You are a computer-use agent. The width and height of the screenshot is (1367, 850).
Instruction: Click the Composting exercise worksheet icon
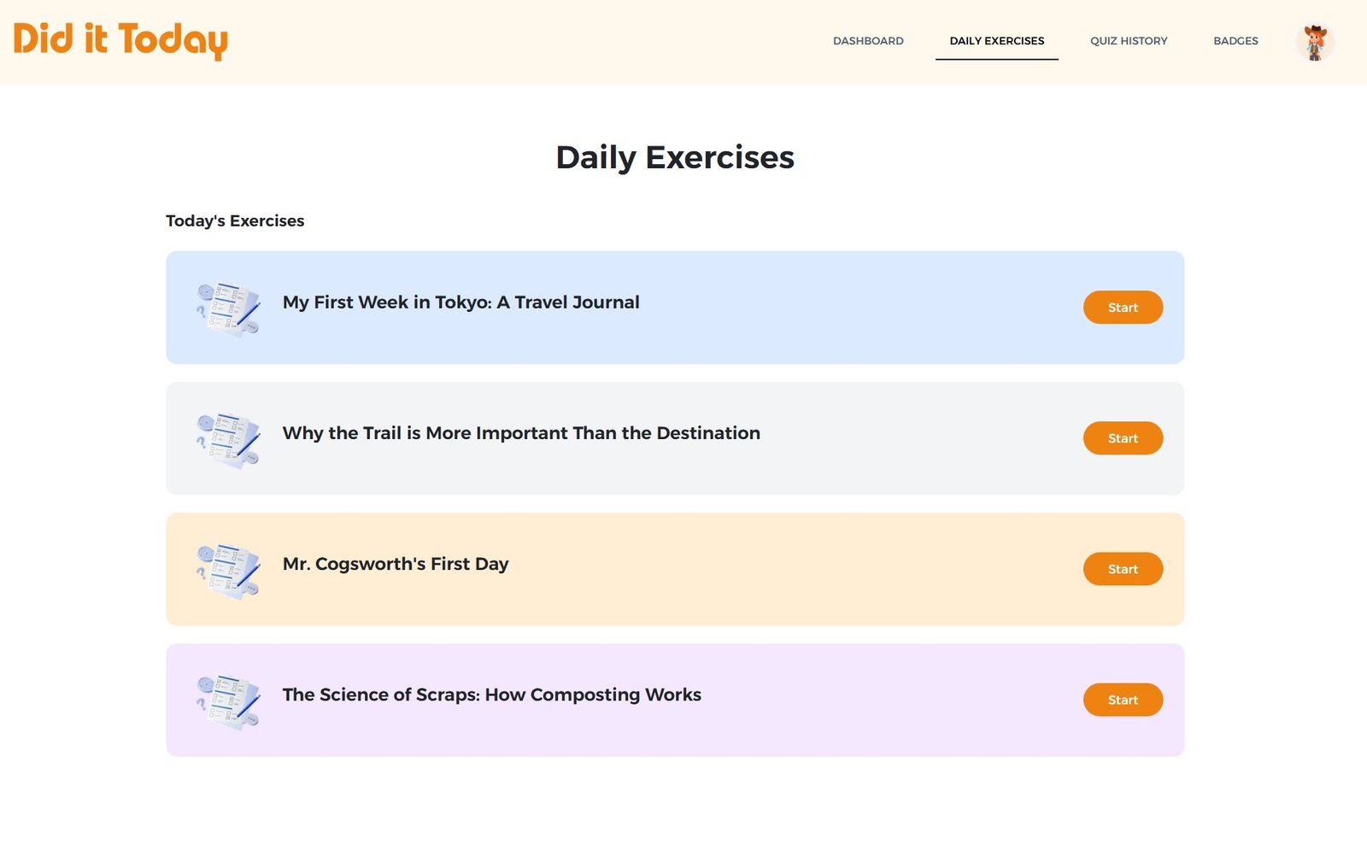228,701
